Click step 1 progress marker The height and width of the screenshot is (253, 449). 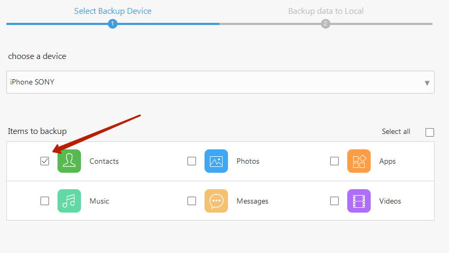[x=112, y=23]
